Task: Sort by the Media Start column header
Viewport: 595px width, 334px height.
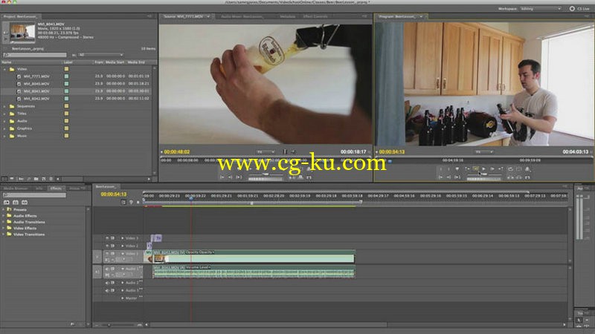Action: pos(115,62)
